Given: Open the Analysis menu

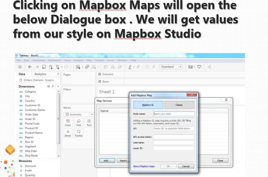Looking at the screenshot, I should click(78, 60).
